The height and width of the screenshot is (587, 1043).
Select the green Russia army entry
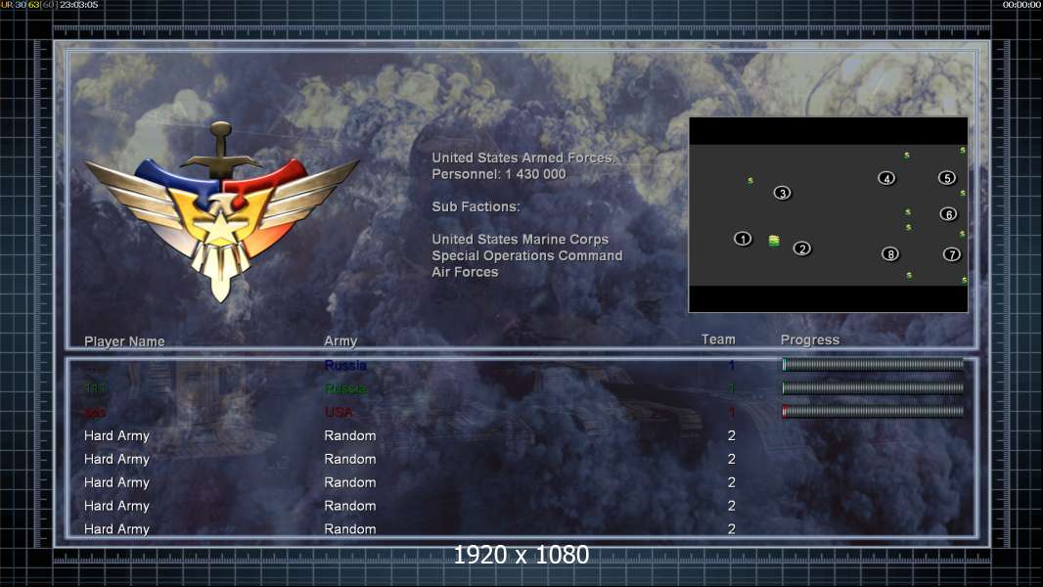click(x=345, y=388)
